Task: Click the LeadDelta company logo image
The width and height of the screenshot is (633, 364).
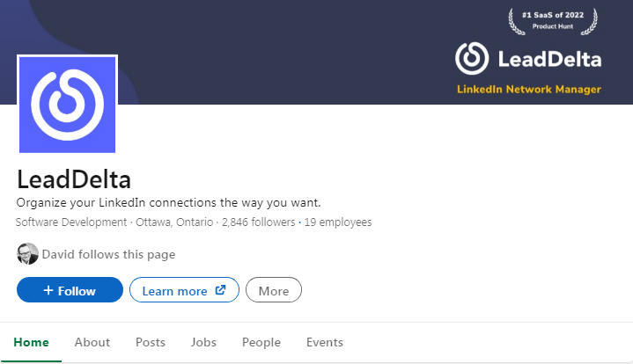Action: click(67, 106)
